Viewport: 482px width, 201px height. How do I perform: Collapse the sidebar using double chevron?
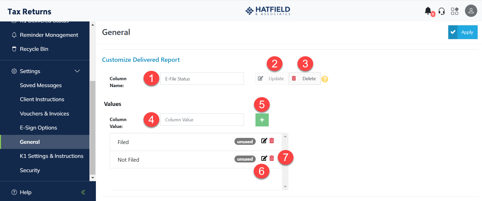tap(83, 192)
